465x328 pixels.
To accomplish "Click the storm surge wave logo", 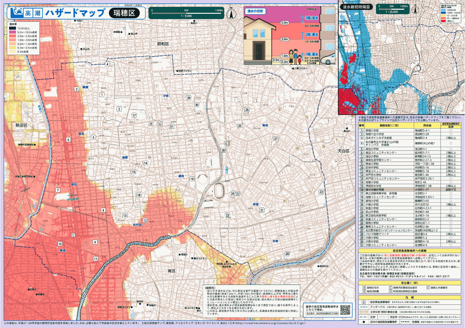I will (15, 13).
